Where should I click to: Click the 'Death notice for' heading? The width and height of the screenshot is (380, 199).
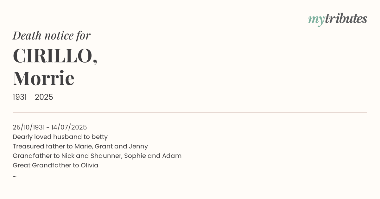[52, 36]
